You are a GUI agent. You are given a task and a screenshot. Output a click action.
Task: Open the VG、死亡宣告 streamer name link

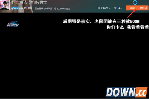(25, 8)
